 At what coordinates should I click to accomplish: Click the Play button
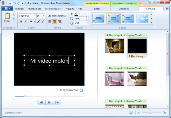click(49, 103)
